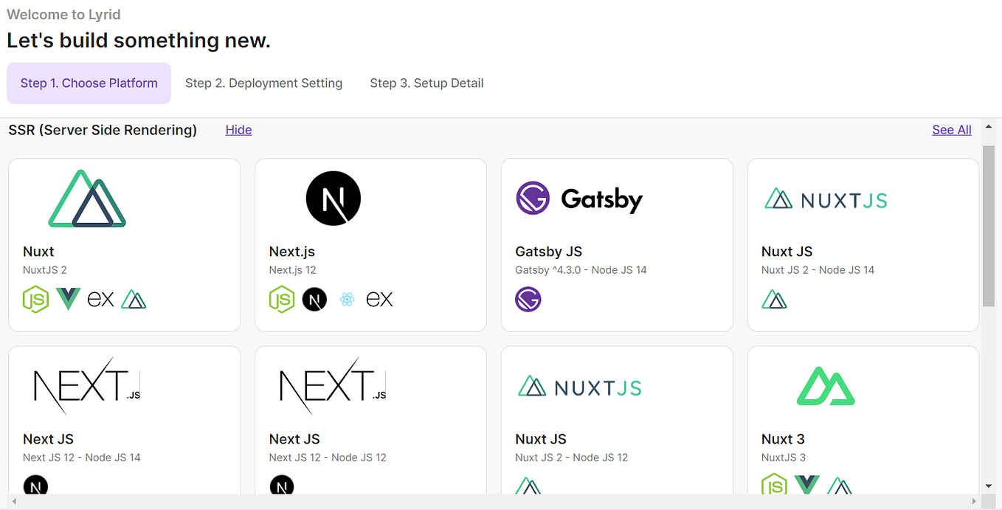Viewport: 1002px width, 510px height.
Task: Select the green Nuxt 3 logo
Action: [825, 385]
